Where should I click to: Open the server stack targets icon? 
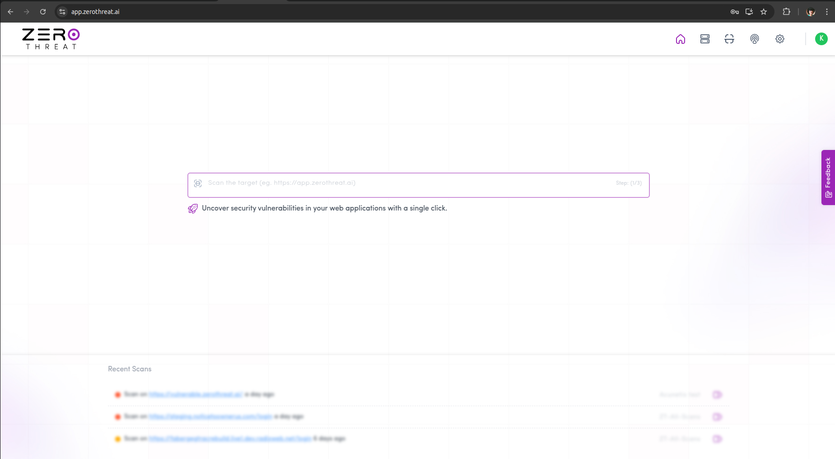[x=705, y=39]
